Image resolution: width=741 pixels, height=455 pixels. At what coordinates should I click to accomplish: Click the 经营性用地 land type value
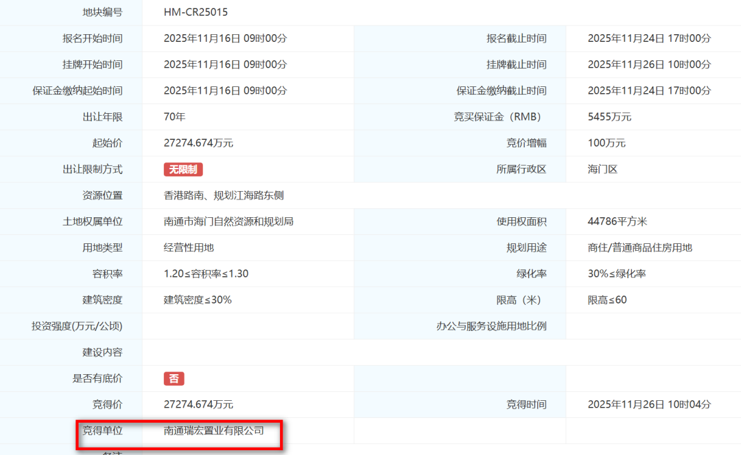point(189,247)
